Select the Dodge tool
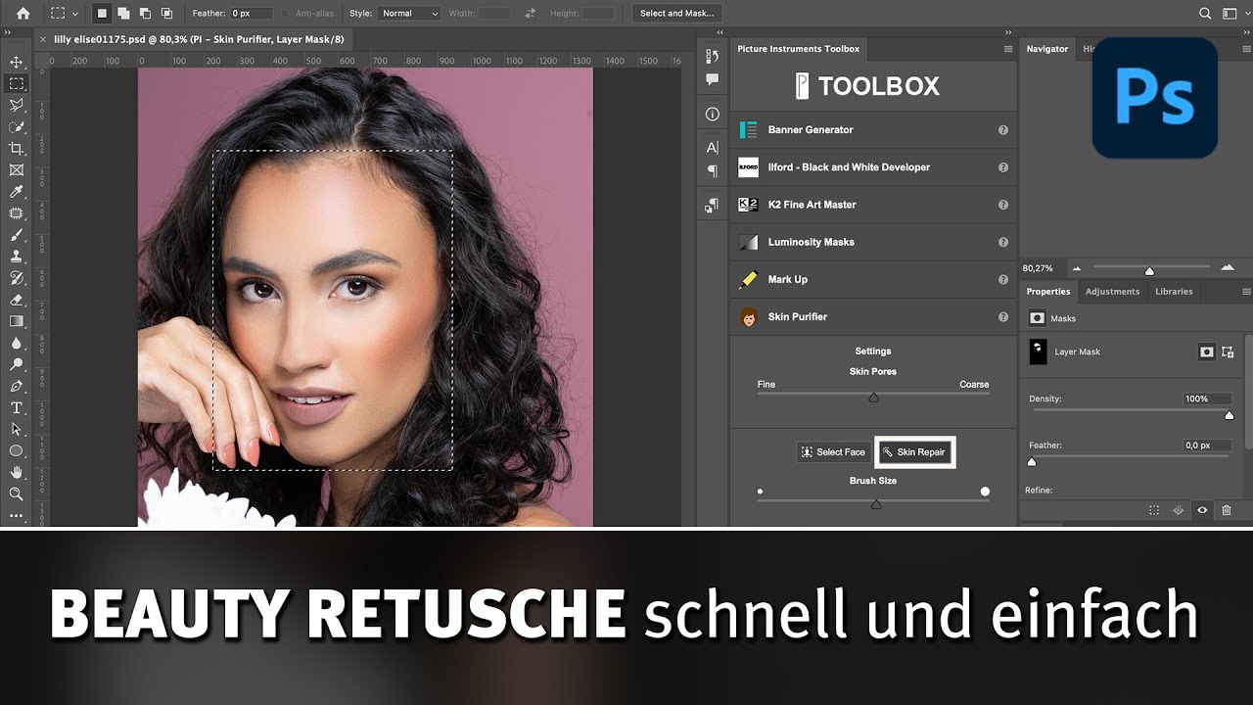This screenshot has height=705, width=1253. pyautogui.click(x=16, y=364)
